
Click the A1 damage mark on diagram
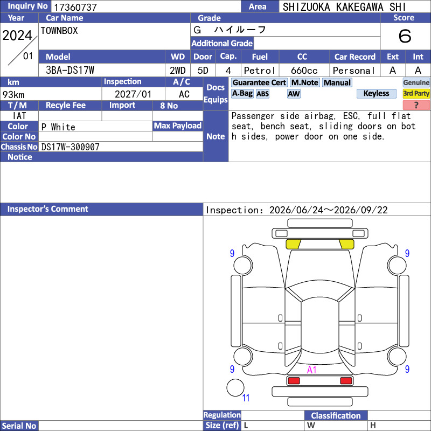coord(312,370)
